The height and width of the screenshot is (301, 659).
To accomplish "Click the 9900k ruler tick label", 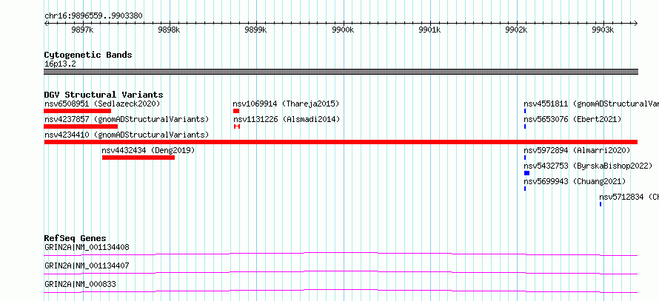I will click(344, 30).
